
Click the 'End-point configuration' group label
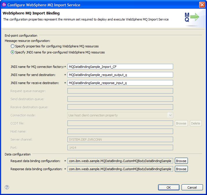tap(21, 36)
